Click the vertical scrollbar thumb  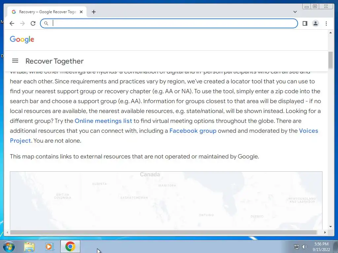tap(330, 60)
